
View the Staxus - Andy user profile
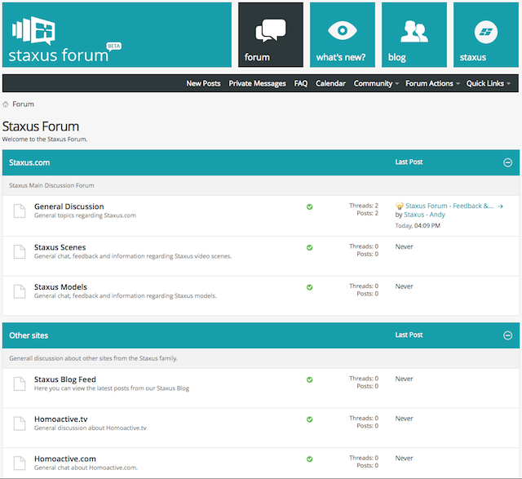point(424,215)
